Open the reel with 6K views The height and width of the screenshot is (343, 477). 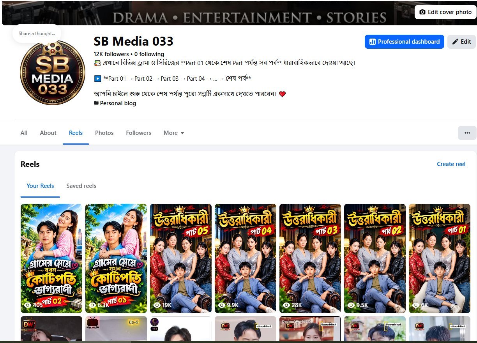click(x=440, y=258)
